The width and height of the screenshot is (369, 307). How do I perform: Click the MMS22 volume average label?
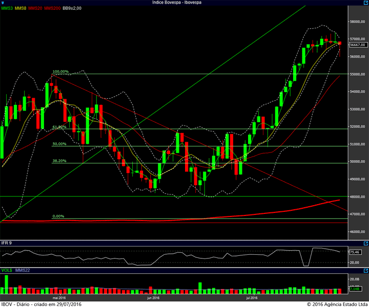point(23,270)
